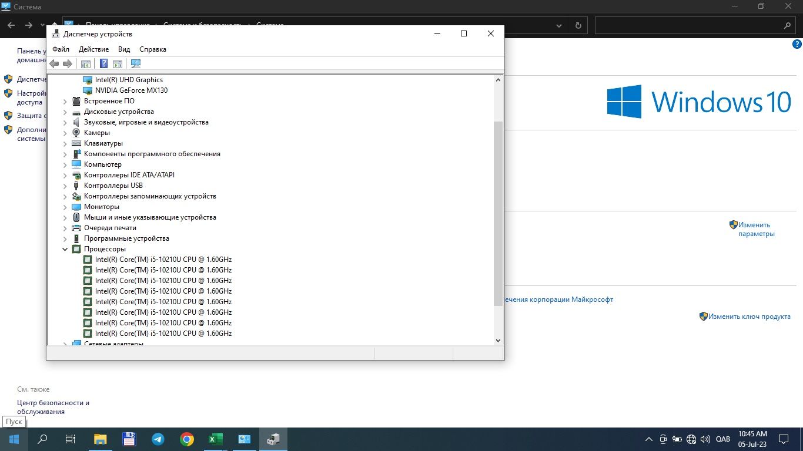The image size is (803, 451).
Task: Click the Refresh icon in System window address bar
Action: click(x=578, y=25)
